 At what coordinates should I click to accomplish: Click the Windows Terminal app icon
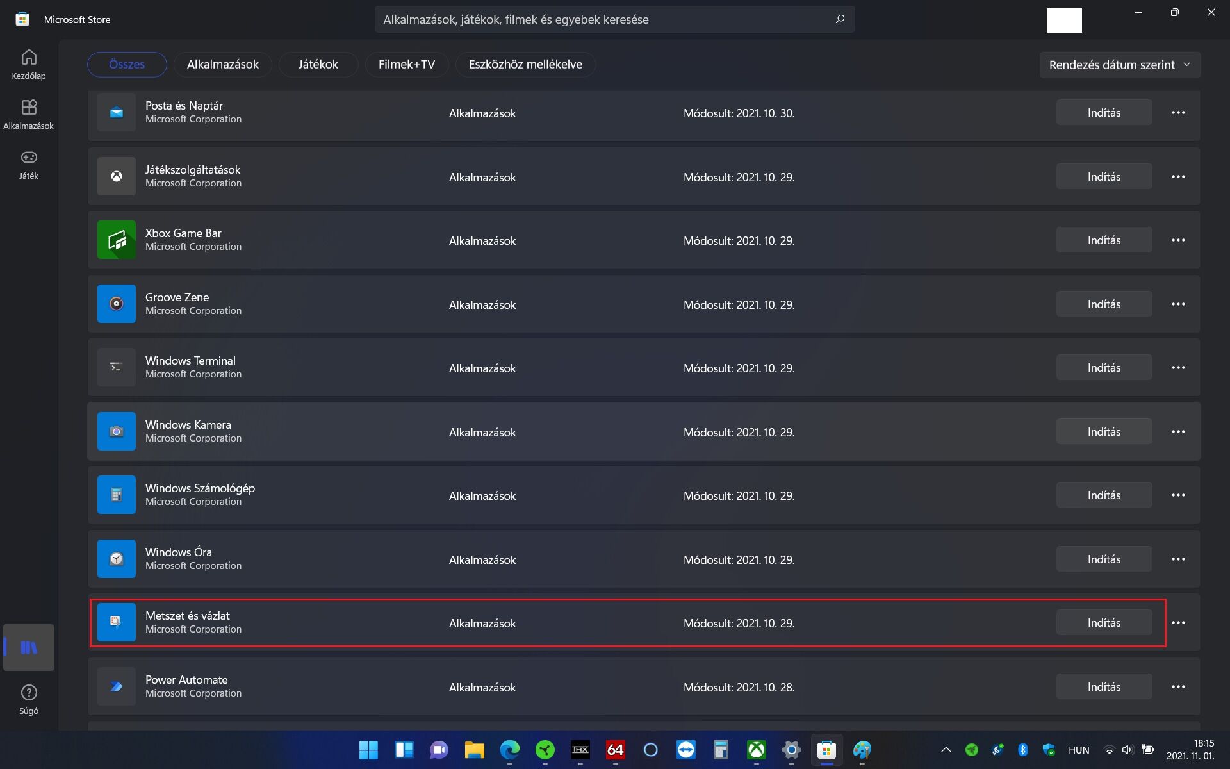[117, 367]
